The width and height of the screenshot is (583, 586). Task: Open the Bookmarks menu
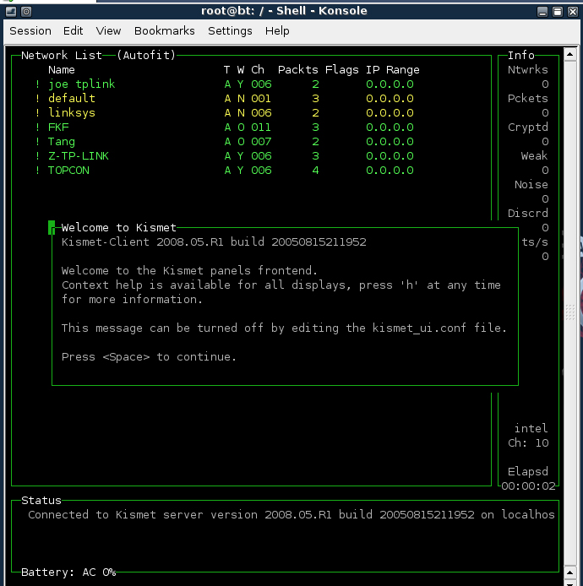164,30
